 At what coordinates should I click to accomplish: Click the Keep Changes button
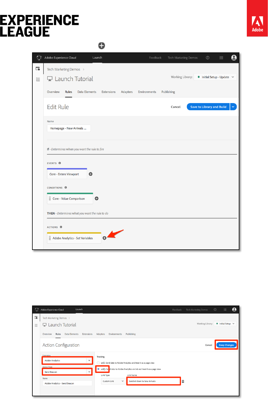click(x=226, y=345)
